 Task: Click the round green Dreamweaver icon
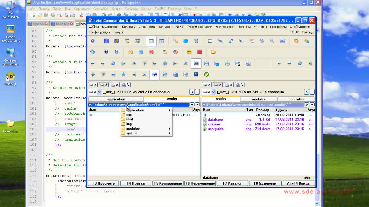pos(206,74)
